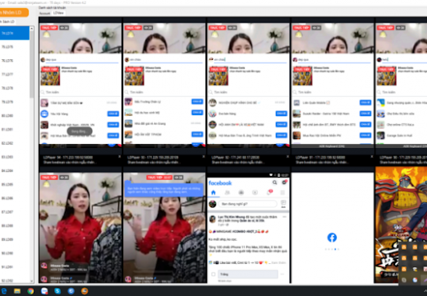427x296 pixels.
Task: Share to the Eva bán hàng group
Action: tap(282, 113)
